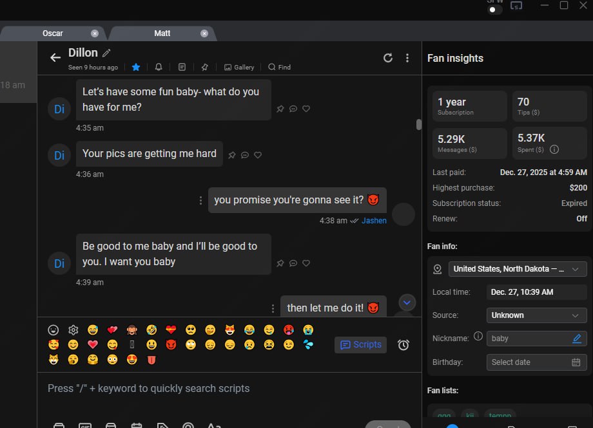Insert the hot face emoji
The image size is (593, 428).
pyautogui.click(x=289, y=330)
